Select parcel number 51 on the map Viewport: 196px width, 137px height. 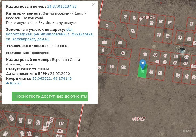(x=112, y=67)
